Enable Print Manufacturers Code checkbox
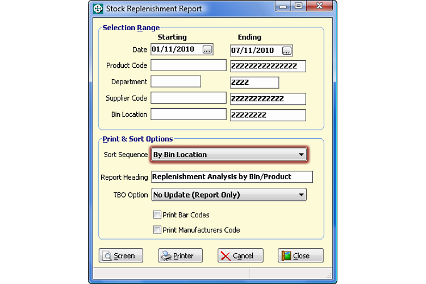 (157, 229)
